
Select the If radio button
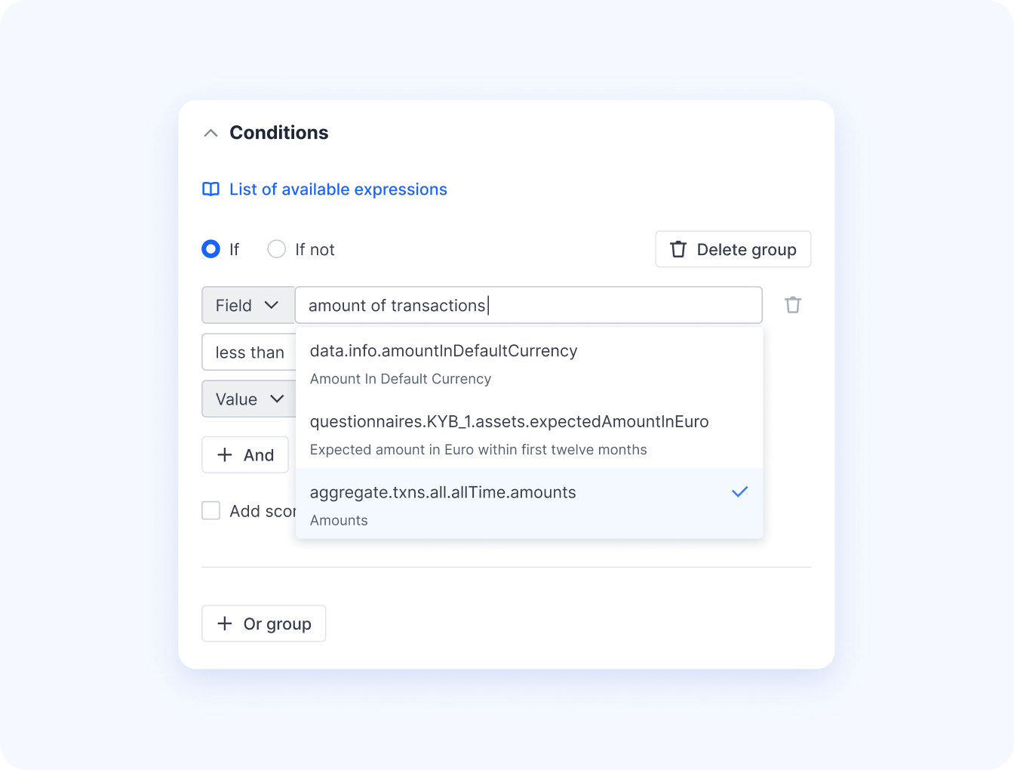coord(211,249)
